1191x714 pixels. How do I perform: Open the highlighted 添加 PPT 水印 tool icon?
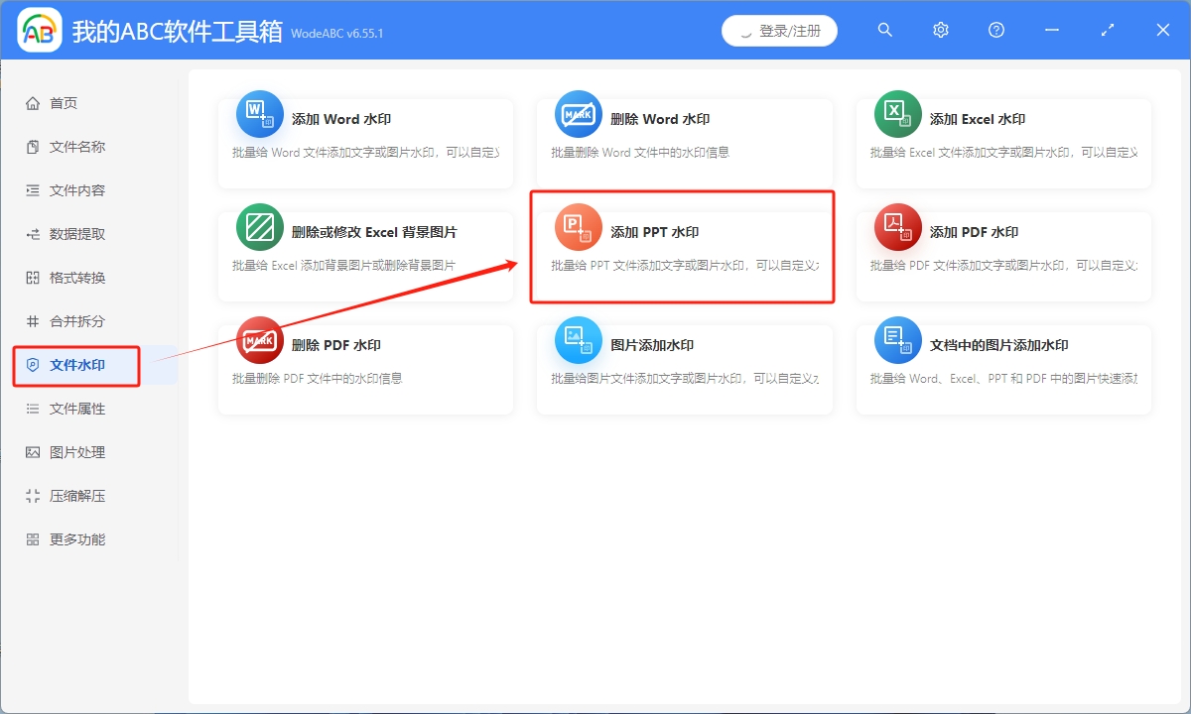click(578, 226)
